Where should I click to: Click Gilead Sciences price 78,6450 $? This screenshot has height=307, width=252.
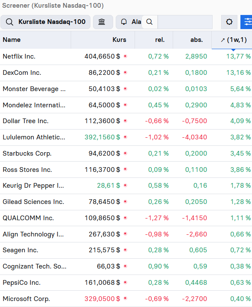[105, 202]
